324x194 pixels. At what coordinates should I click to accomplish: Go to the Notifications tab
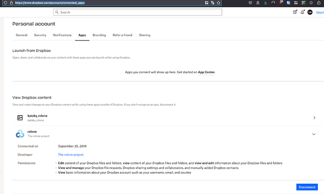(x=62, y=35)
